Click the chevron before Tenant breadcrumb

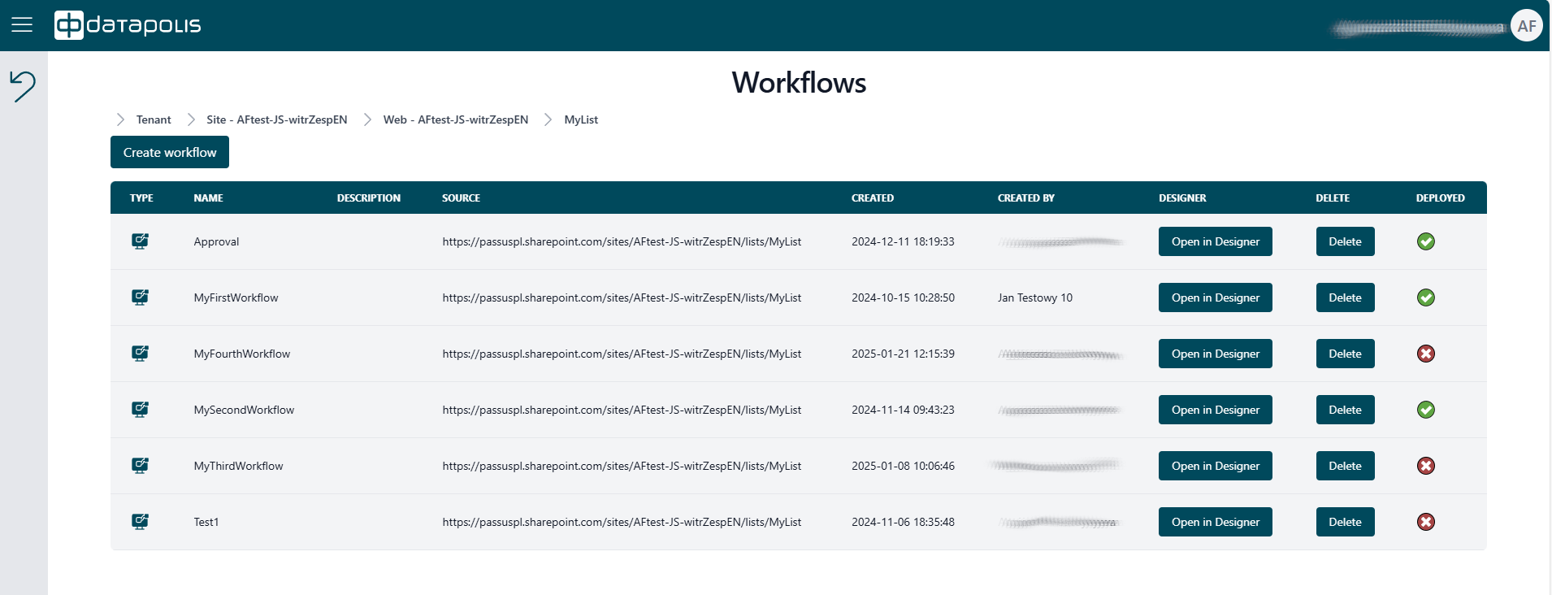120,119
